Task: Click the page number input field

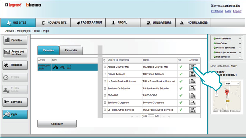Action: [151, 116]
